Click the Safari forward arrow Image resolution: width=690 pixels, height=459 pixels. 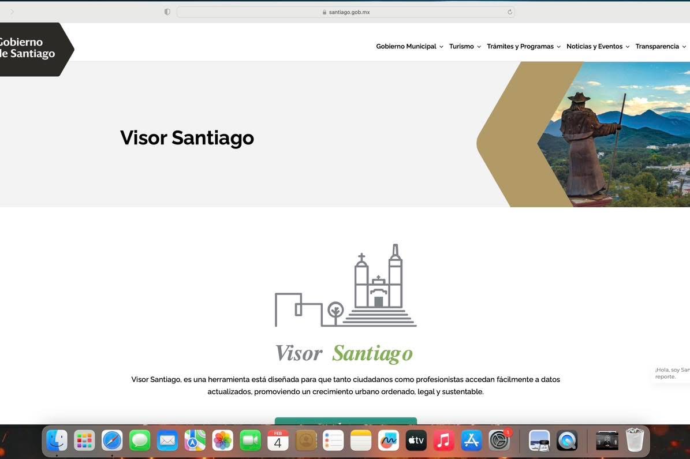(12, 12)
